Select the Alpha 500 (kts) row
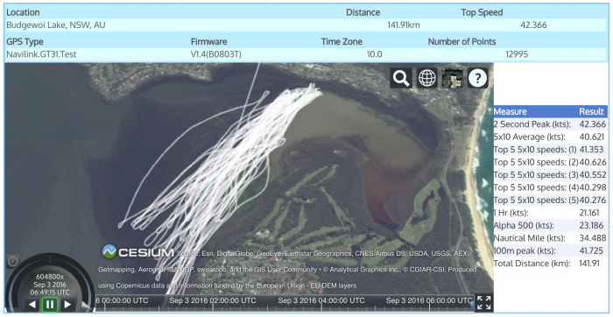This screenshot has height=317, width=613. click(x=551, y=225)
